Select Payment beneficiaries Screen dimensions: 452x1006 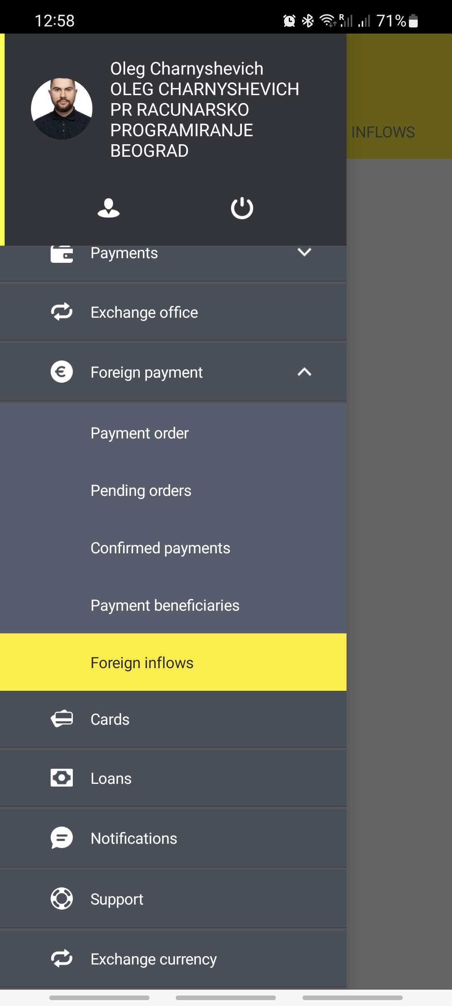click(x=165, y=605)
